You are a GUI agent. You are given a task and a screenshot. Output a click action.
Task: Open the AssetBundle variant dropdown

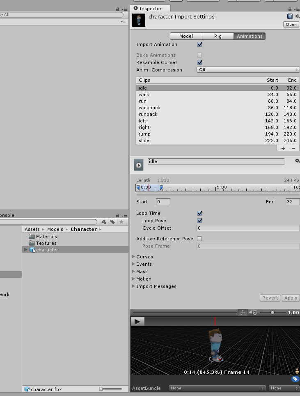(x=284, y=388)
